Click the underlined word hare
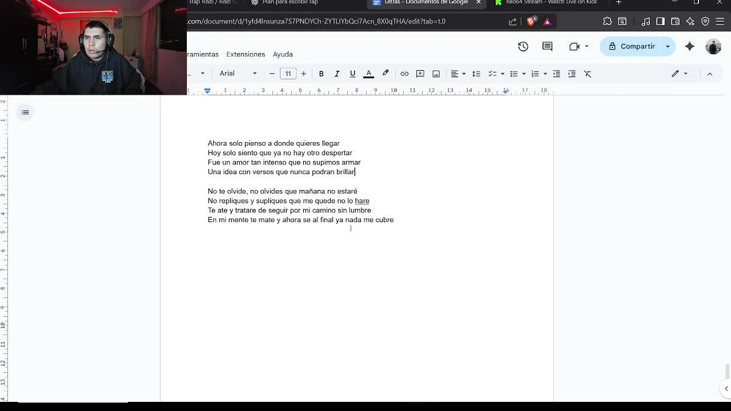Image resolution: width=731 pixels, height=411 pixels. pyautogui.click(x=362, y=201)
